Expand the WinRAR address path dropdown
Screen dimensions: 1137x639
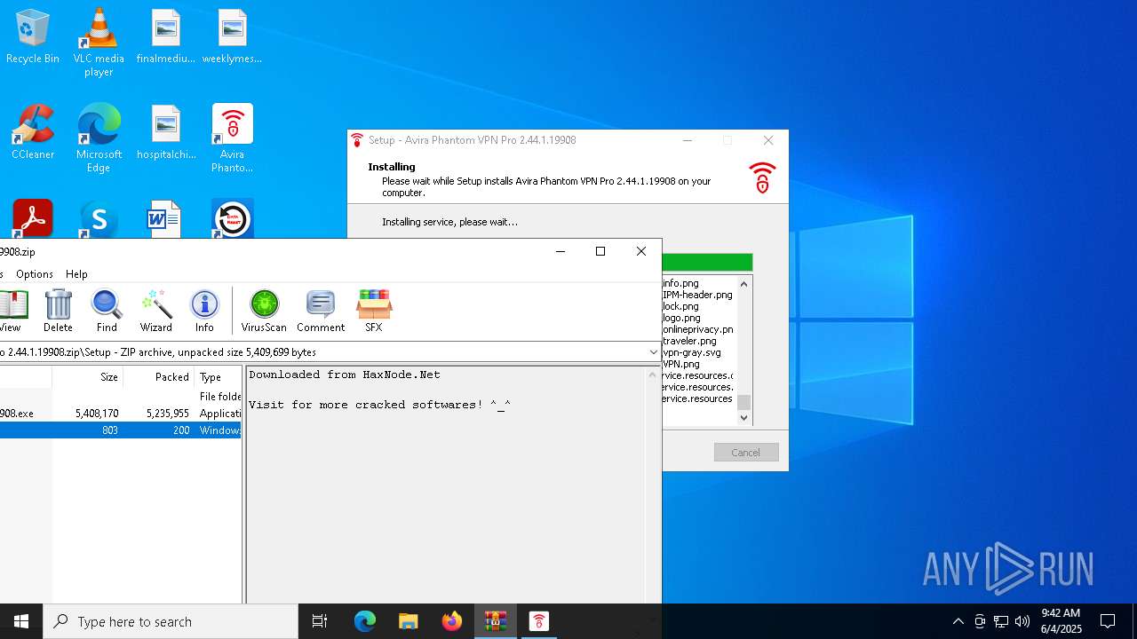(654, 352)
